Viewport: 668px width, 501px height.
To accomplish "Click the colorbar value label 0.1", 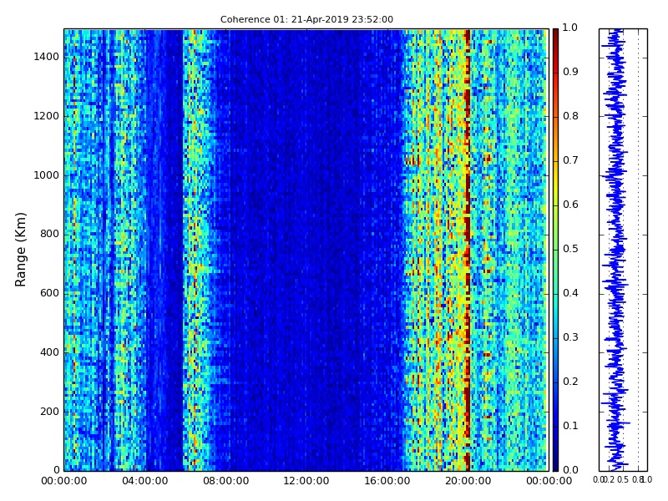I will click(570, 426).
